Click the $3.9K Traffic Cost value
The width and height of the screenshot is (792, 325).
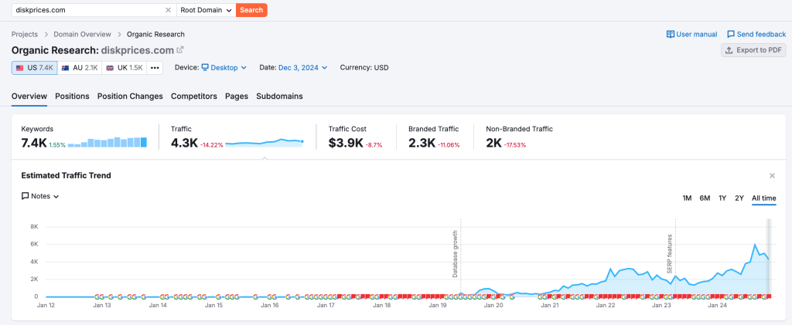[346, 143]
